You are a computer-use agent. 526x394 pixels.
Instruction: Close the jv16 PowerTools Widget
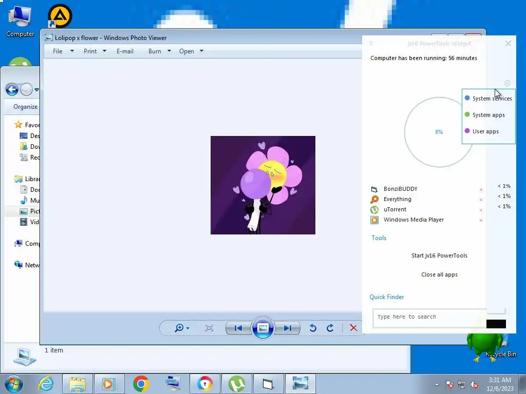point(508,44)
